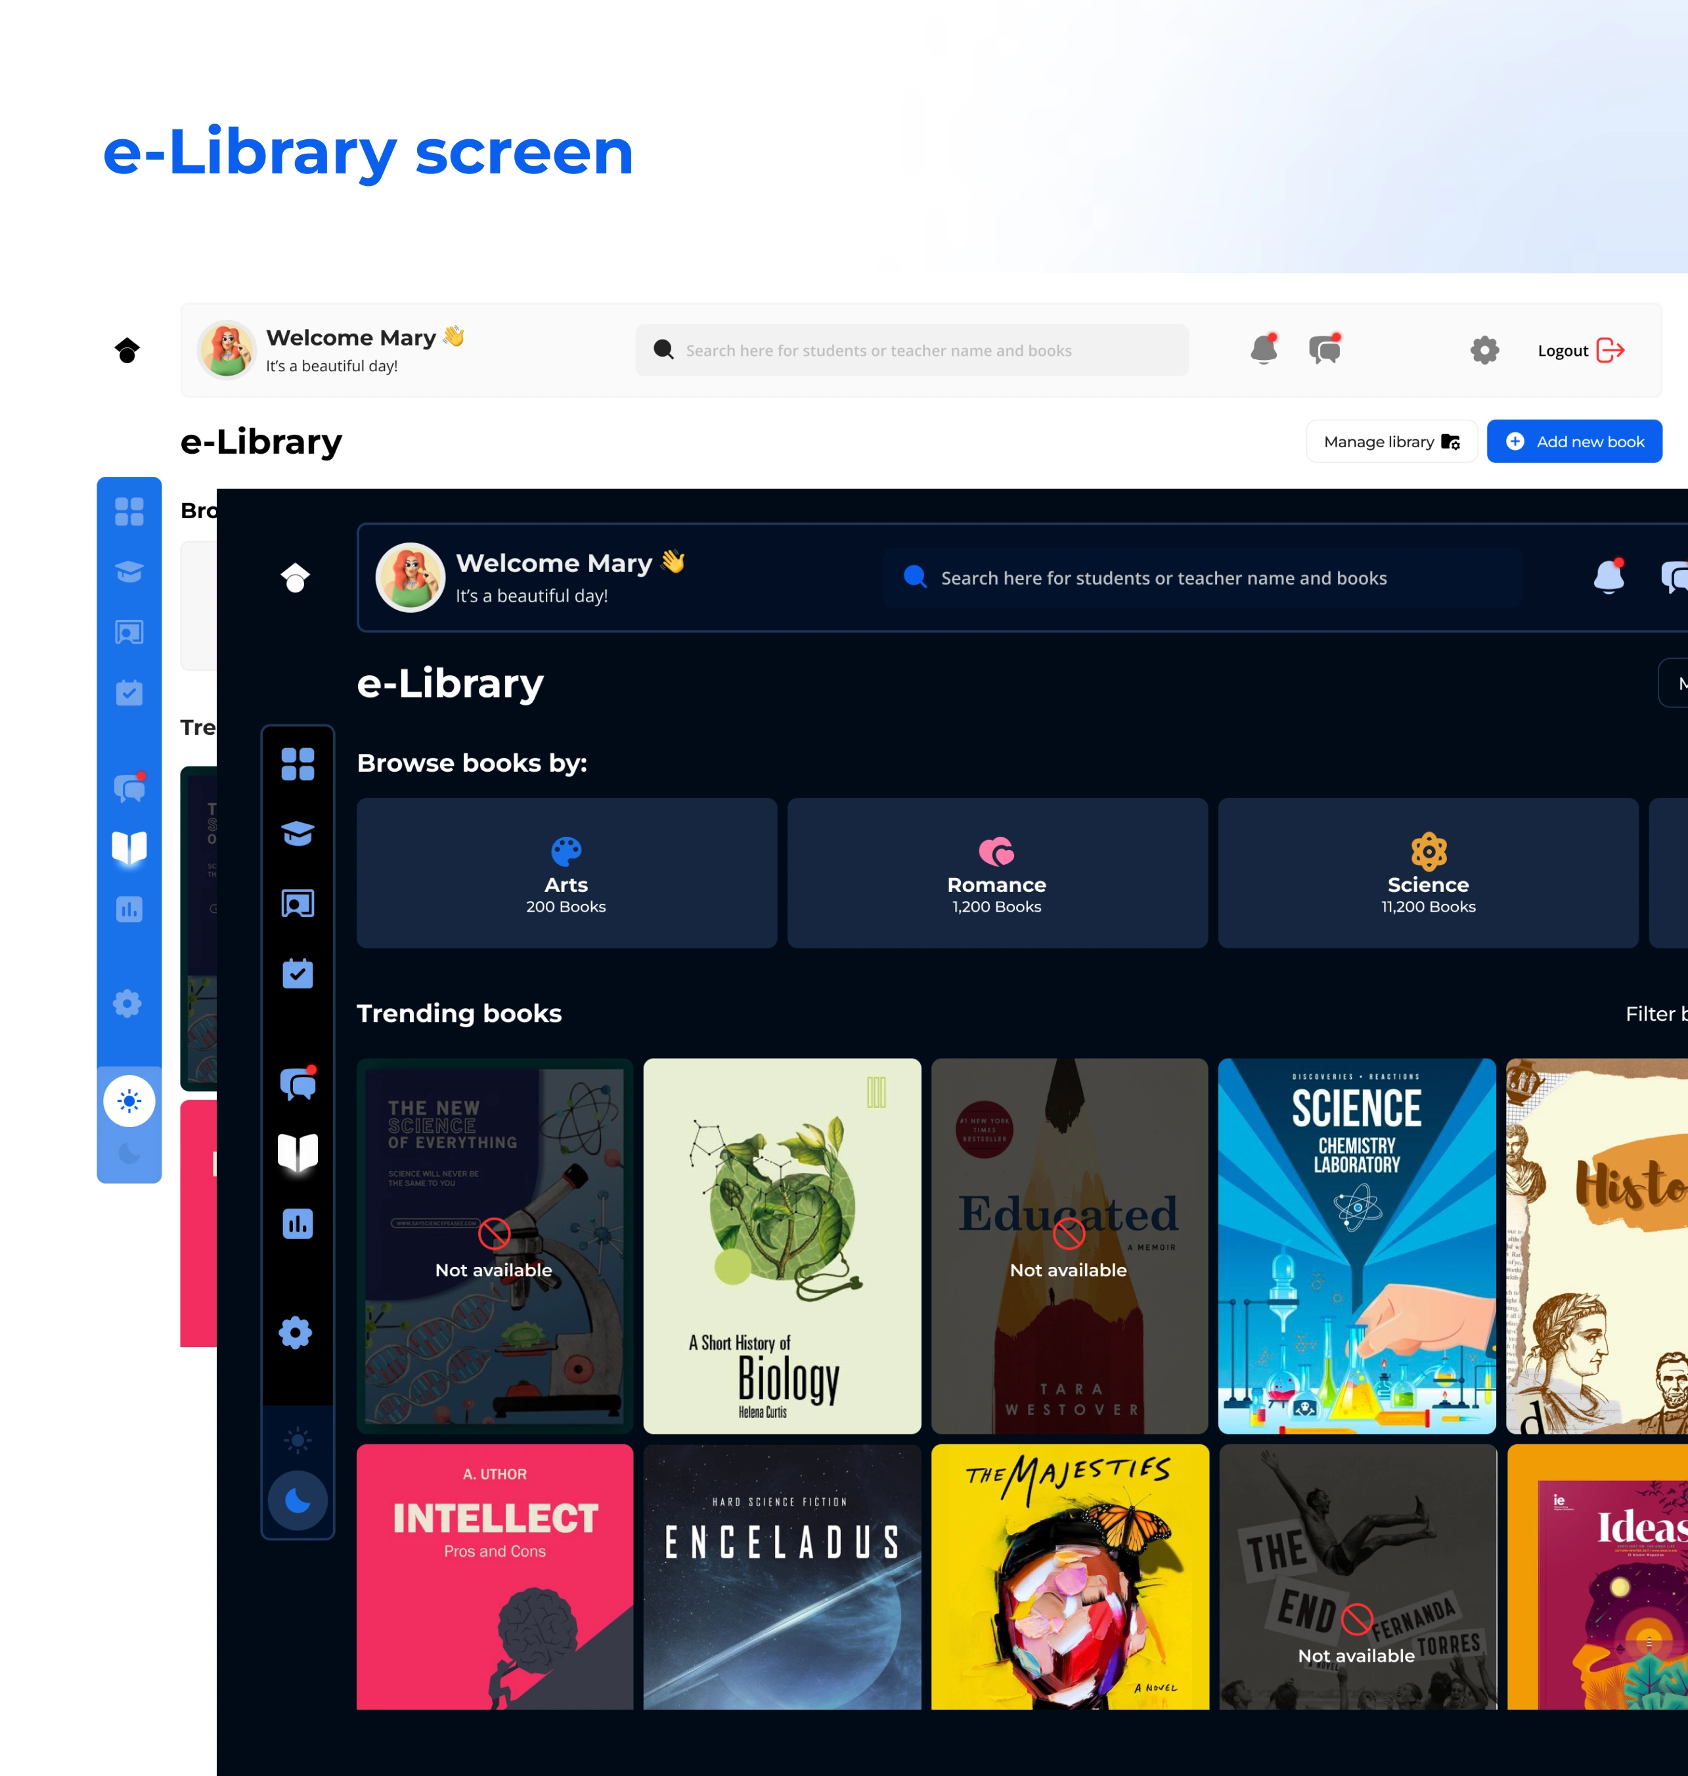The image size is (1688, 1776).
Task: Open settings gear in blue sidebar
Action: click(x=128, y=1003)
